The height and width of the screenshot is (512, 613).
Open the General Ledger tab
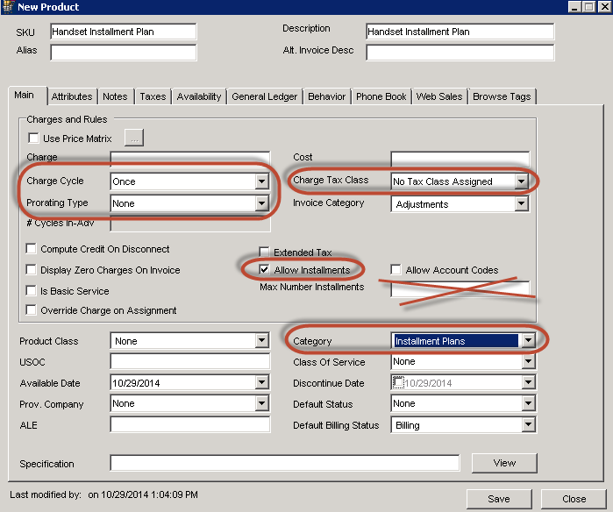[x=265, y=96]
